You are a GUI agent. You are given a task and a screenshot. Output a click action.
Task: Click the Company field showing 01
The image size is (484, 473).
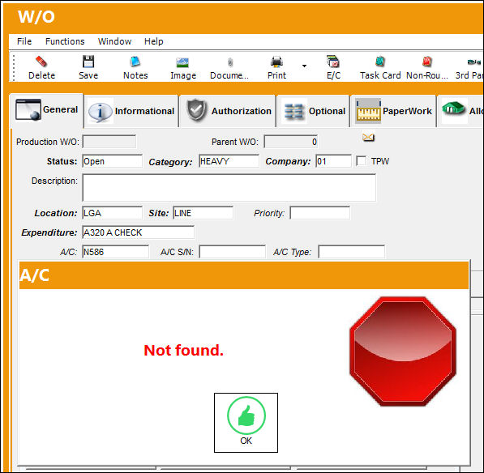333,161
